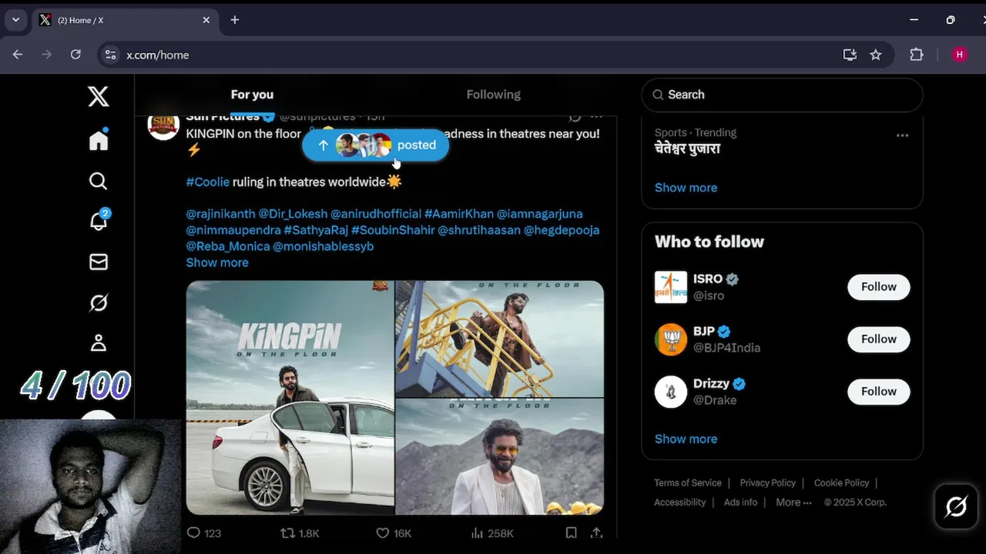Click the X logo in sidebar
Image resolution: width=986 pixels, height=554 pixels.
[x=99, y=96]
